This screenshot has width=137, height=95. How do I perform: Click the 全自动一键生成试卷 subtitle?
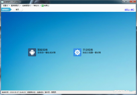[x=47, y=53]
